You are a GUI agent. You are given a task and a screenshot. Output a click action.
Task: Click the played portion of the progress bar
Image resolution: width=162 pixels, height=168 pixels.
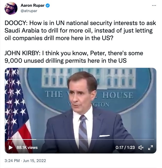[21, 139]
